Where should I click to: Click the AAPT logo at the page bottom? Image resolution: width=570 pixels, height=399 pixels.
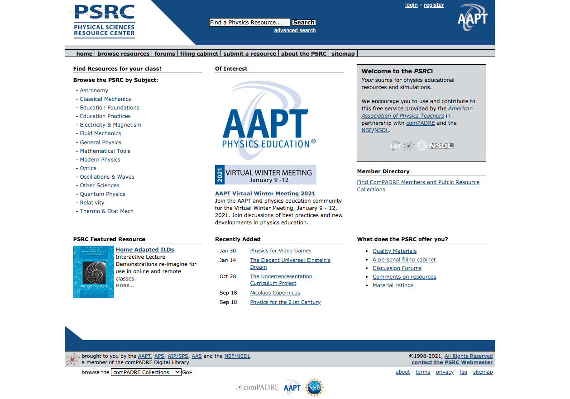[292, 387]
